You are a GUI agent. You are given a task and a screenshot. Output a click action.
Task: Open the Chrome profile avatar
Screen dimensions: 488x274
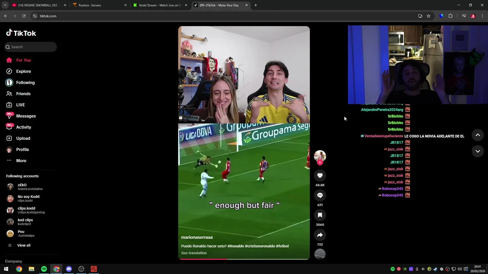[473, 16]
